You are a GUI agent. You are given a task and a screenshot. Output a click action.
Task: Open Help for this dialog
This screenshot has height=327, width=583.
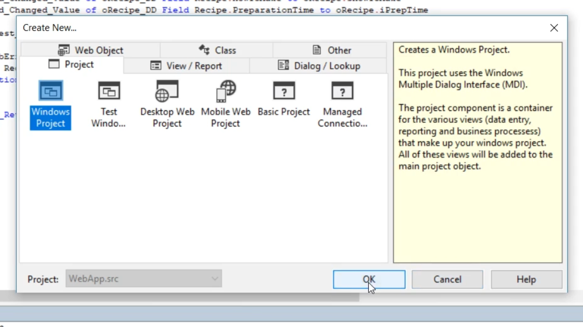coord(526,279)
